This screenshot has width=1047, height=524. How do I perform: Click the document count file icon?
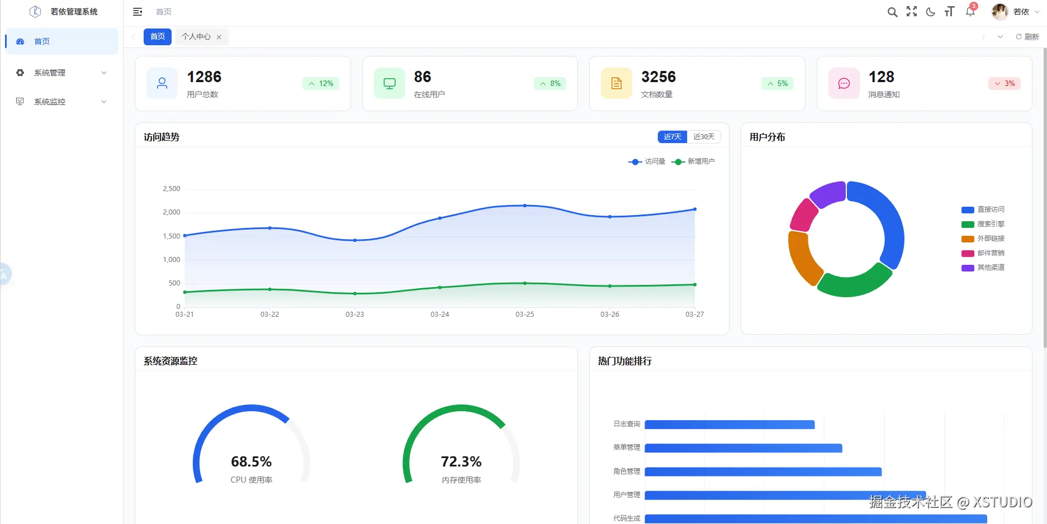pyautogui.click(x=616, y=83)
